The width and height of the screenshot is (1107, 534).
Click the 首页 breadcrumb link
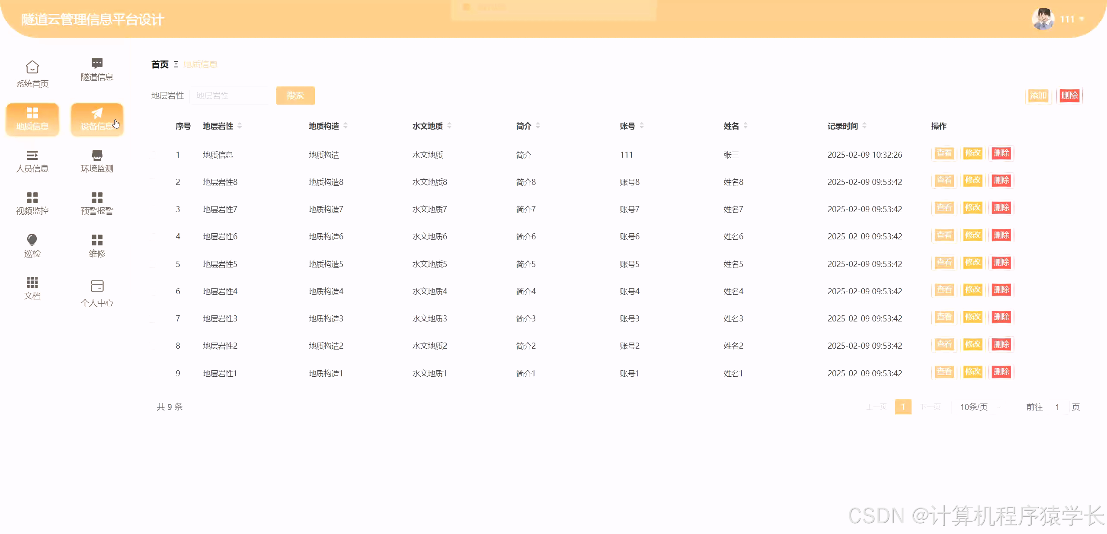[x=160, y=64]
